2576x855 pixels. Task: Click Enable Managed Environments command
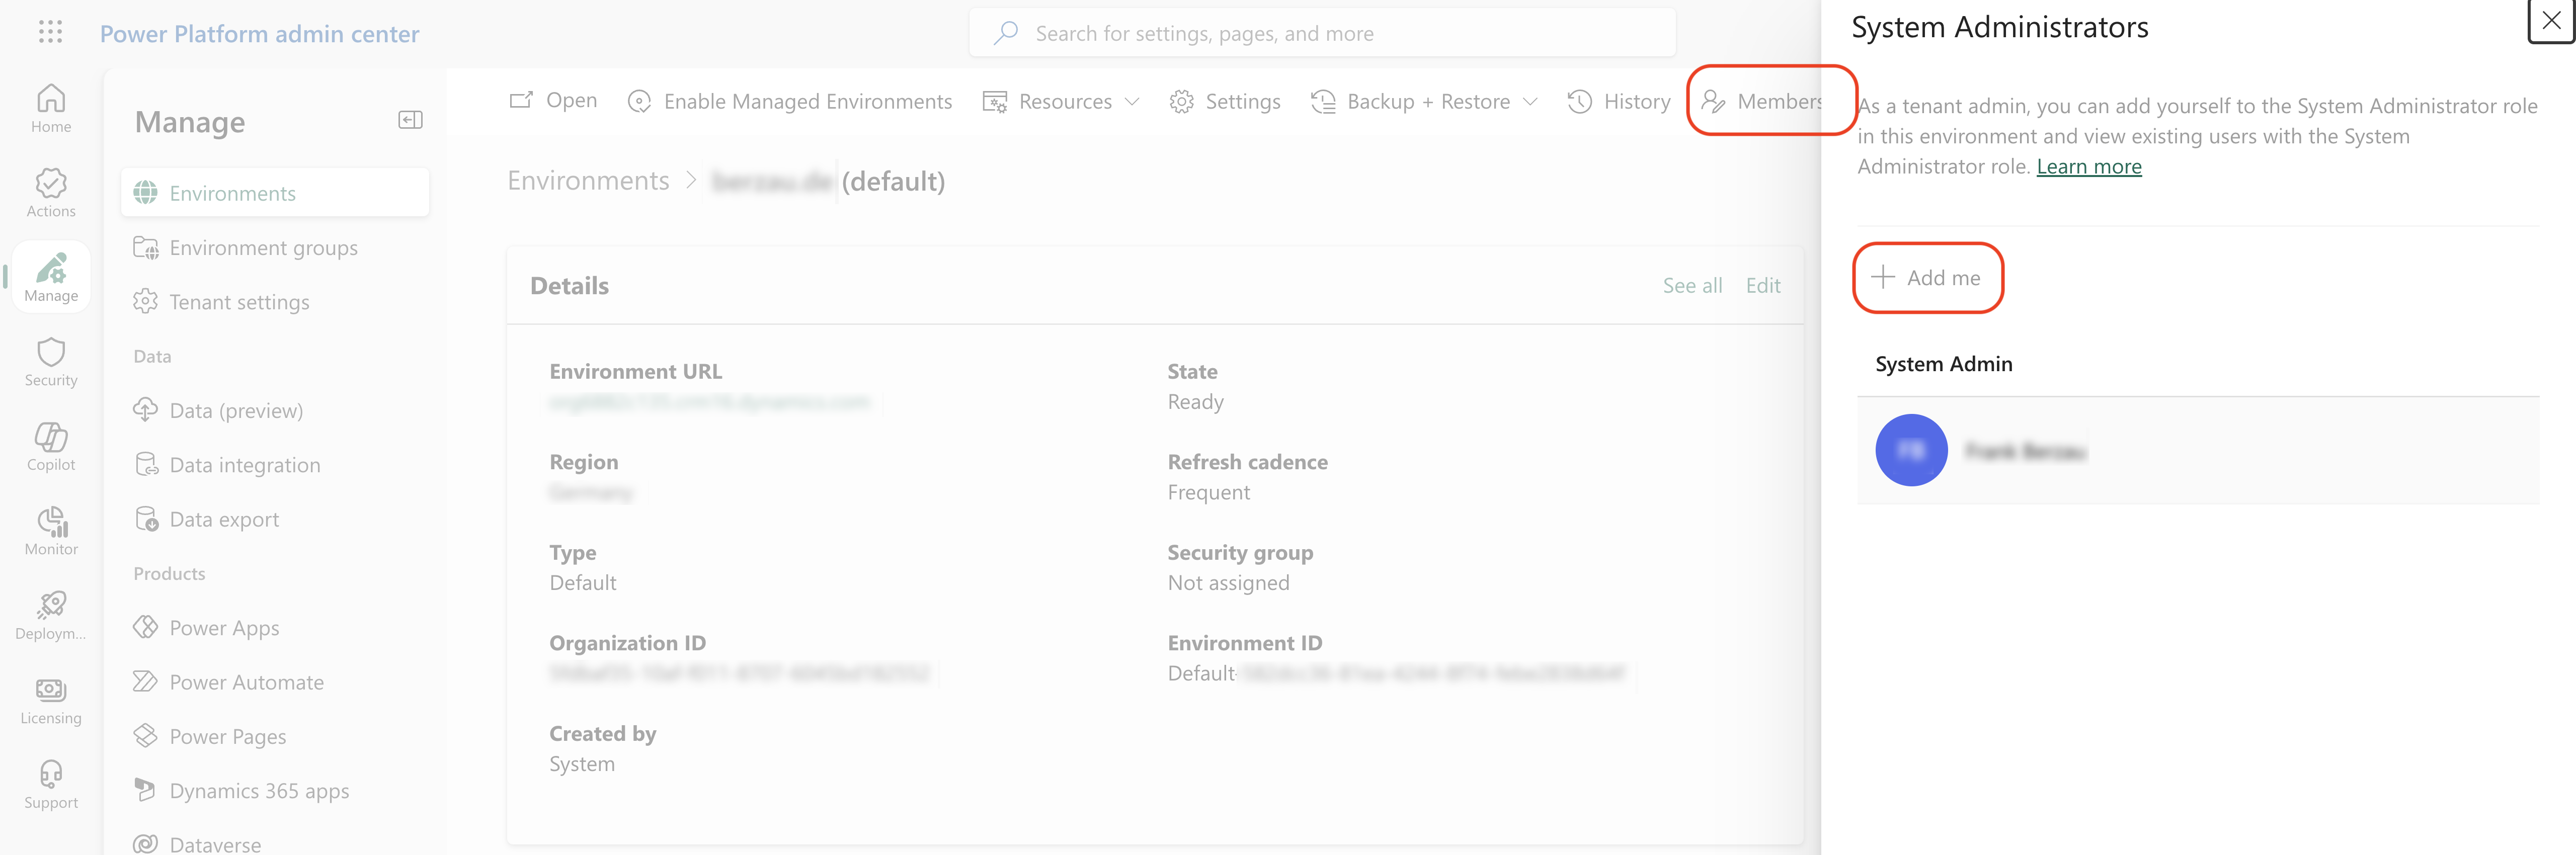790,102
